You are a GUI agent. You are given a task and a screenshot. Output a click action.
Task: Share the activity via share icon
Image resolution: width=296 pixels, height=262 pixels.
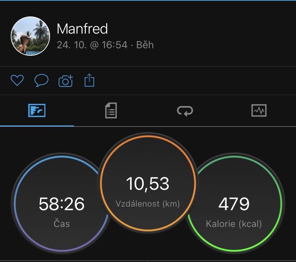(x=89, y=80)
